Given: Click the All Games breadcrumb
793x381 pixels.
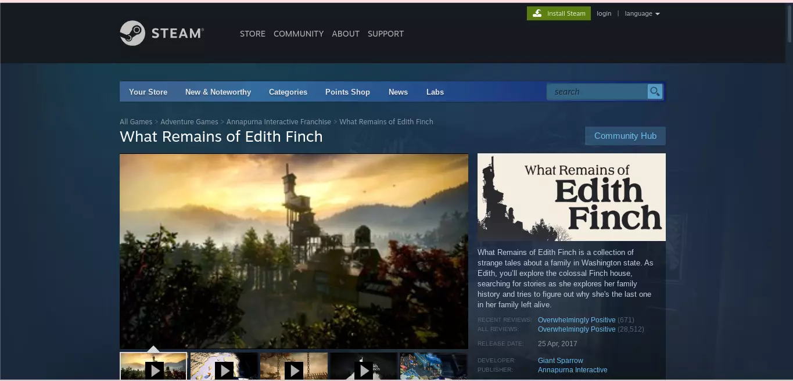Looking at the screenshot, I should coord(136,121).
